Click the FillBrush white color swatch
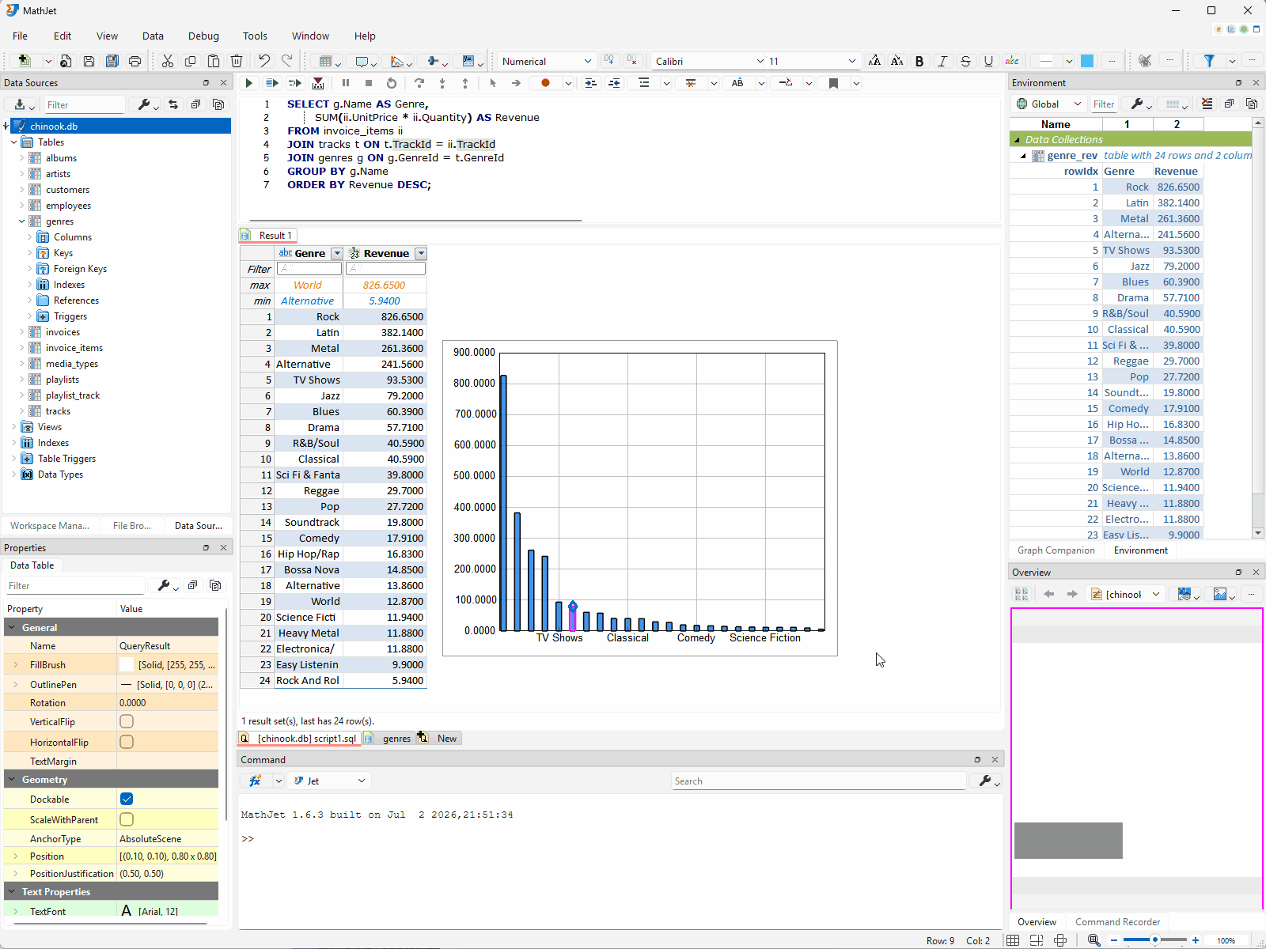The width and height of the screenshot is (1266, 949). click(x=127, y=665)
